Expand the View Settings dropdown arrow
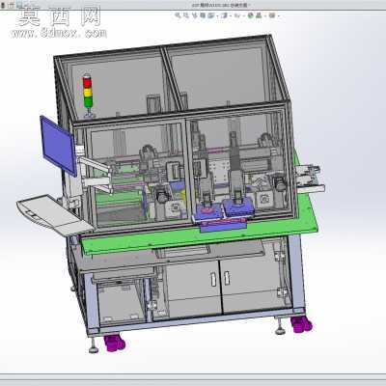 (279, 15)
